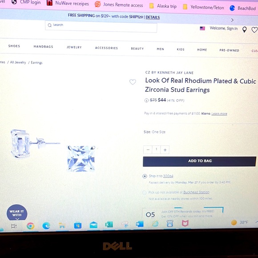Open favorites heart icon in header
This screenshot has width=258, height=258.
click(254, 30)
